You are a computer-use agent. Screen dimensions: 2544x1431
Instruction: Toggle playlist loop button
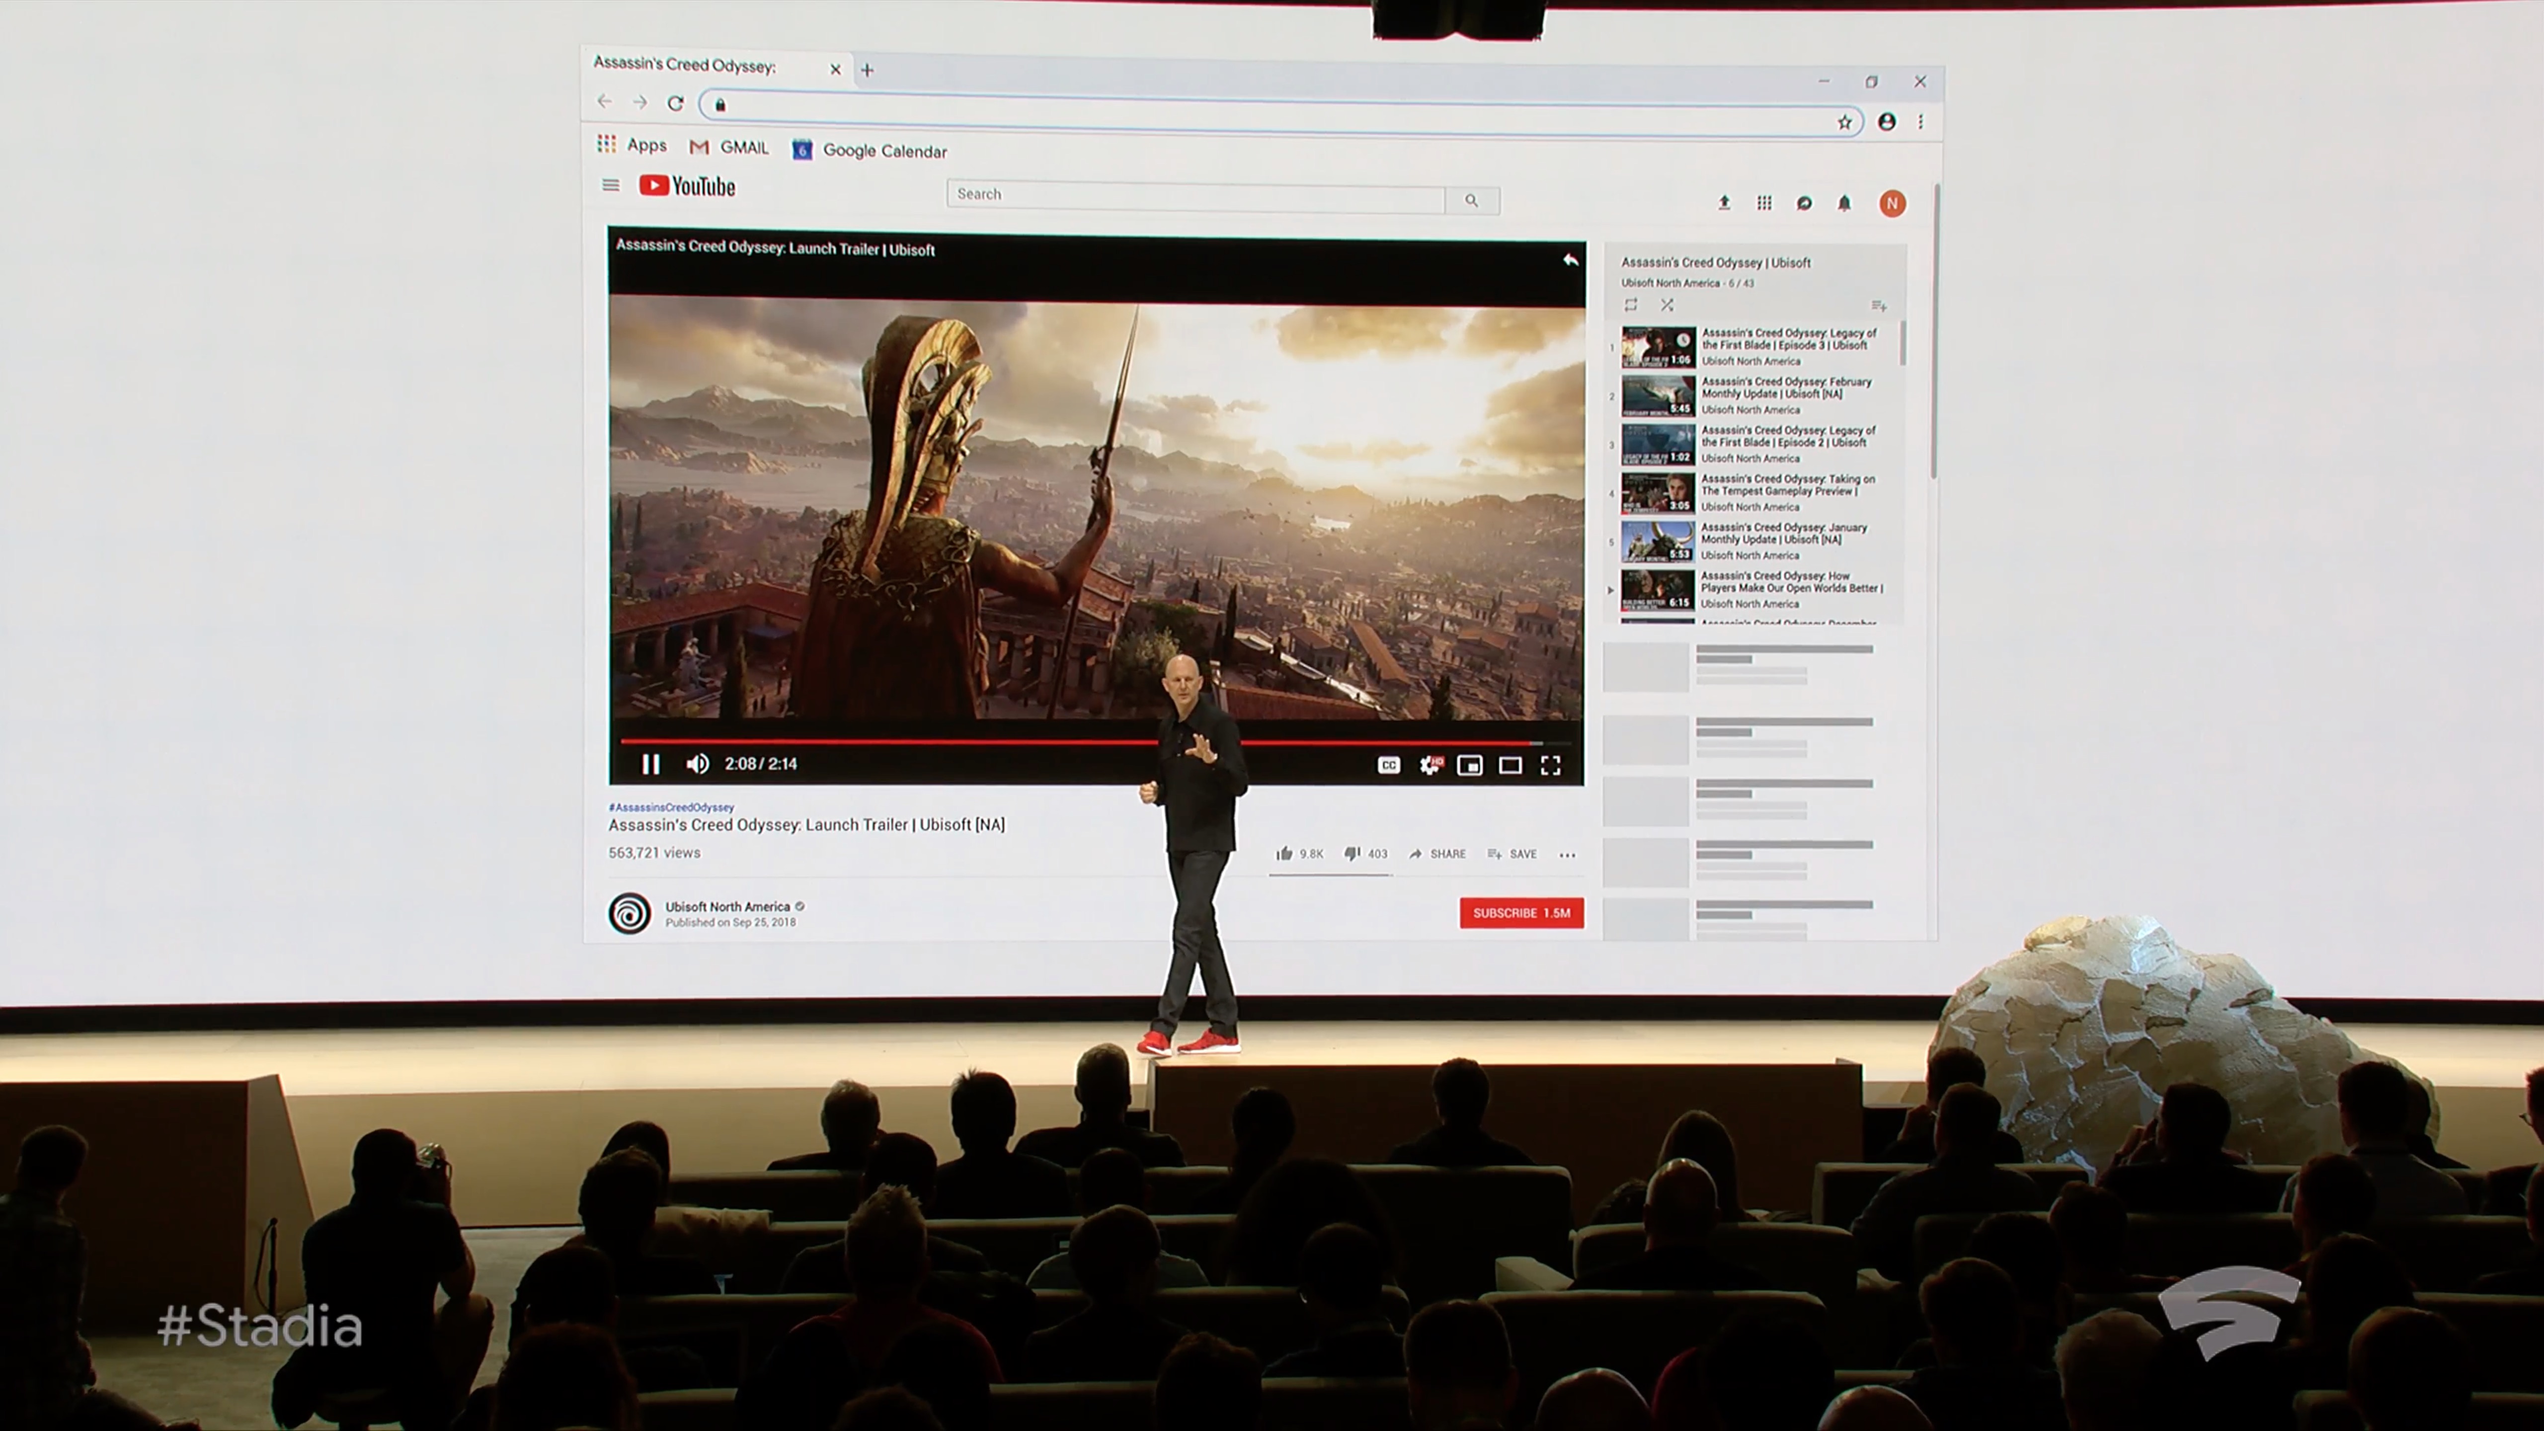[1630, 305]
